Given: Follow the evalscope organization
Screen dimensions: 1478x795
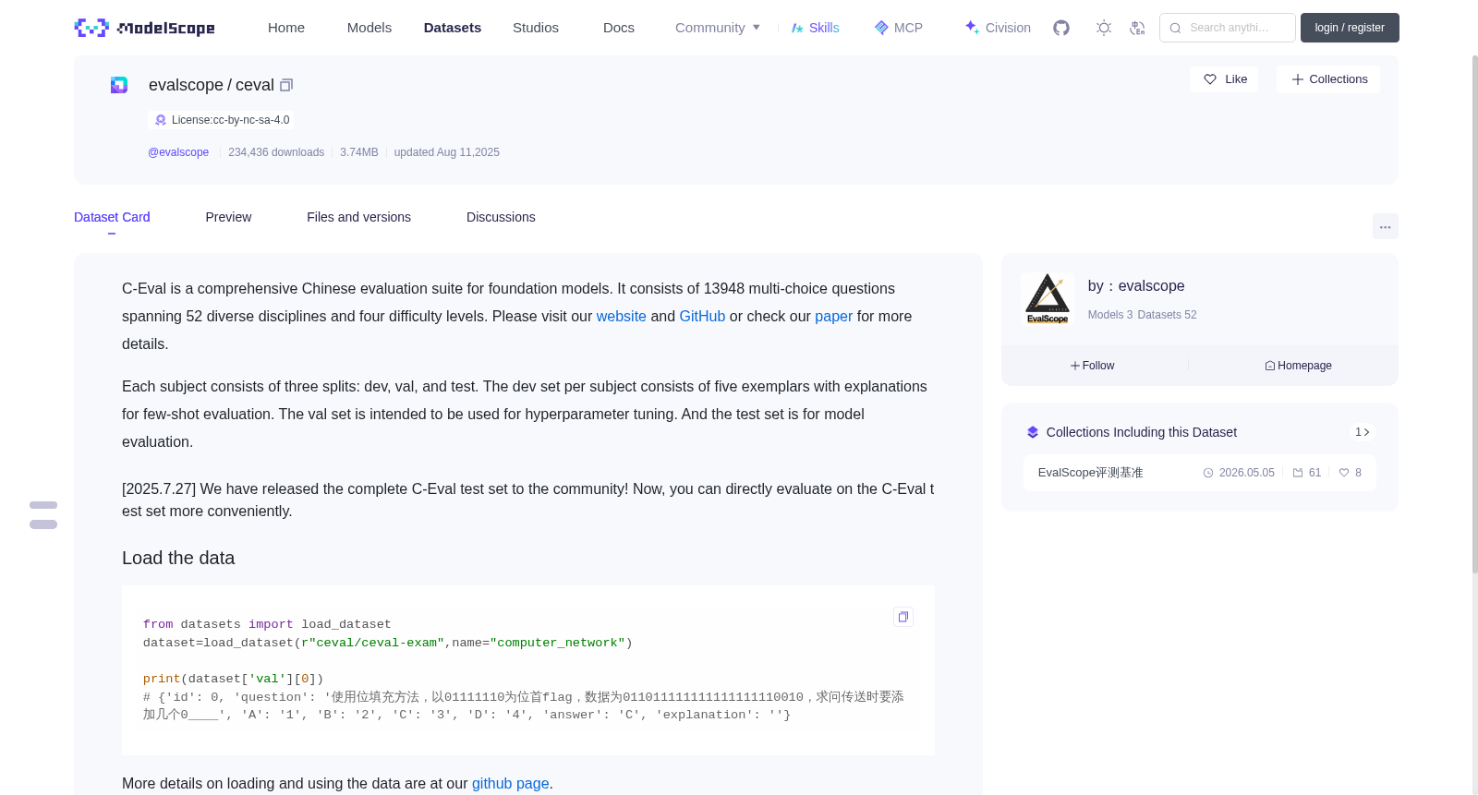Looking at the screenshot, I should coord(1093,366).
